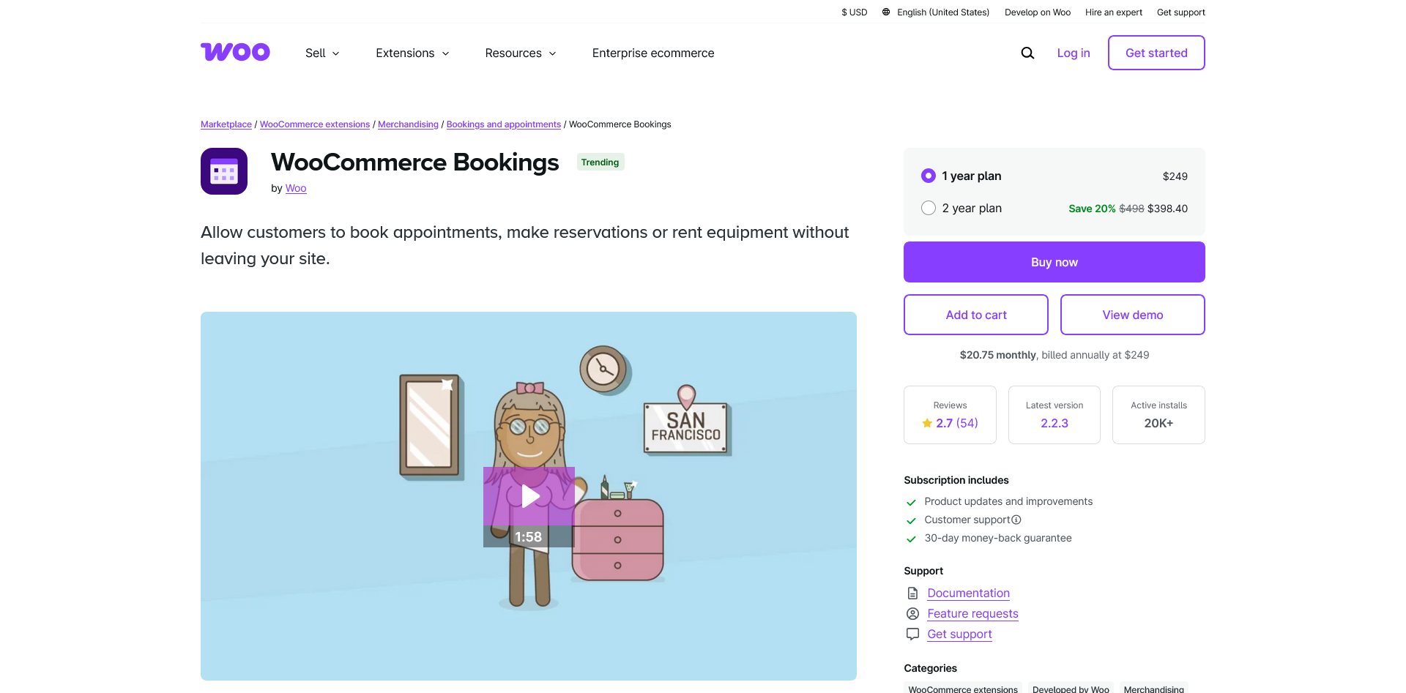Image resolution: width=1406 pixels, height=693 pixels.
Task: Select the 1 year plan radio
Action: coord(929,176)
